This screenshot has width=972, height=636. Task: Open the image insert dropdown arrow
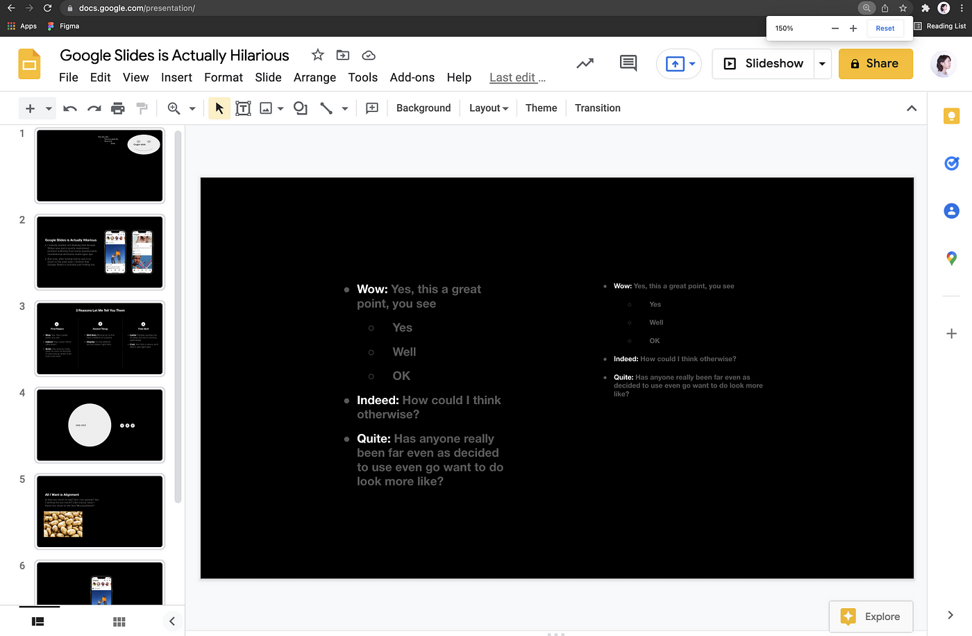[280, 109]
